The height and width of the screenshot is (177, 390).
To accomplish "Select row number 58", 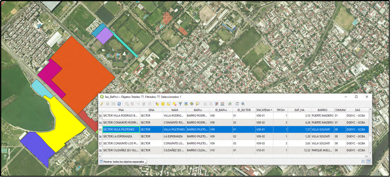I will click(x=101, y=150).
